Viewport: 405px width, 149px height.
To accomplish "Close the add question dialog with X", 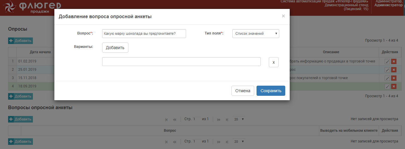I will point(283,16).
